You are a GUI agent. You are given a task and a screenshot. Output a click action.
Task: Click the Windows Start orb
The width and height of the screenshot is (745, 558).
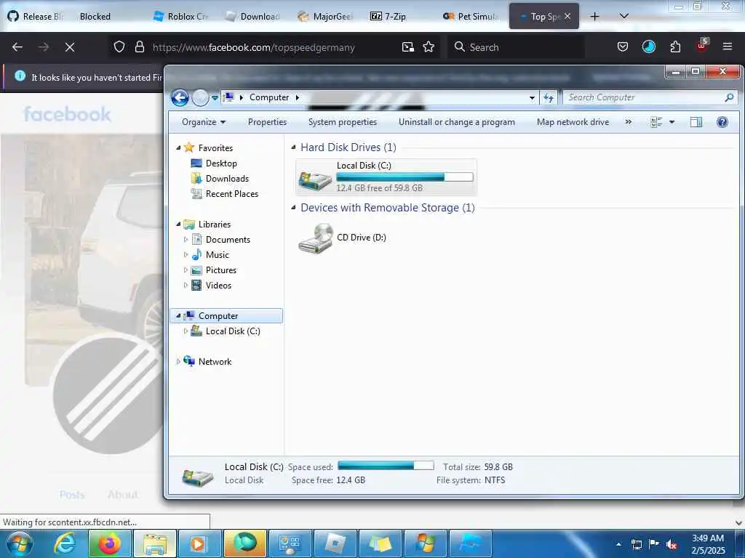20,543
